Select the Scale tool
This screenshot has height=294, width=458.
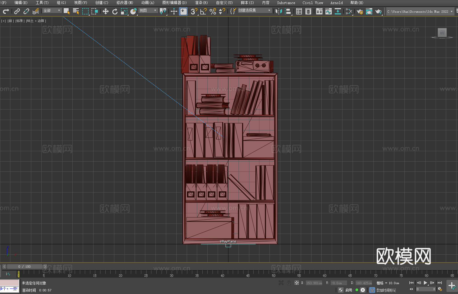click(x=124, y=11)
